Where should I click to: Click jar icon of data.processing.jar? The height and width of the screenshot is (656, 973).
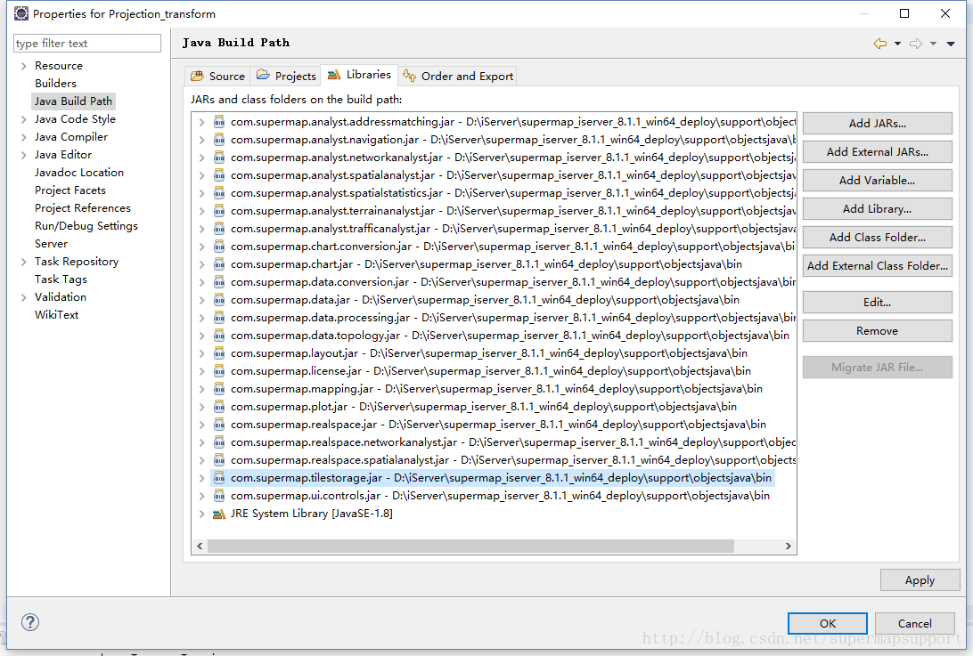click(x=219, y=318)
